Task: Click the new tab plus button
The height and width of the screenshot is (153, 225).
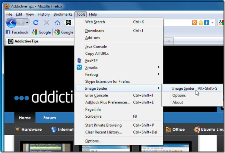Action: point(169,41)
